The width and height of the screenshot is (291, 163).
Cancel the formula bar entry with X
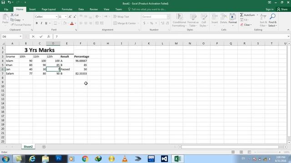tap(33, 37)
